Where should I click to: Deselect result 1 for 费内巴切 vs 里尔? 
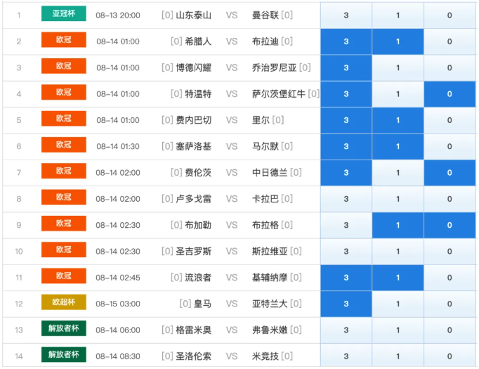point(398,120)
